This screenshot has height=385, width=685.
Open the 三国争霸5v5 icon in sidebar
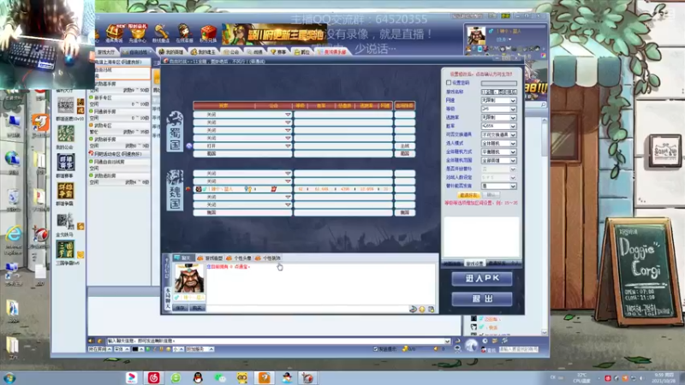[65, 250]
